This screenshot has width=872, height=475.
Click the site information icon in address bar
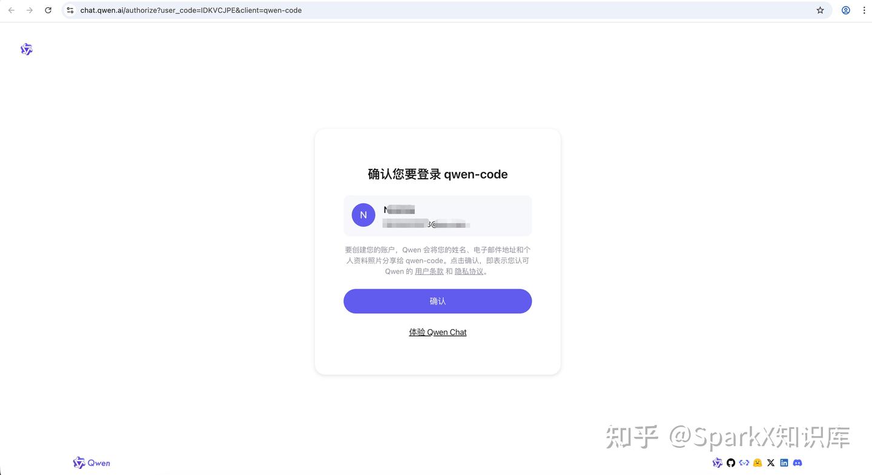tap(70, 10)
